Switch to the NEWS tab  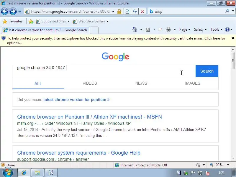coord(141,83)
